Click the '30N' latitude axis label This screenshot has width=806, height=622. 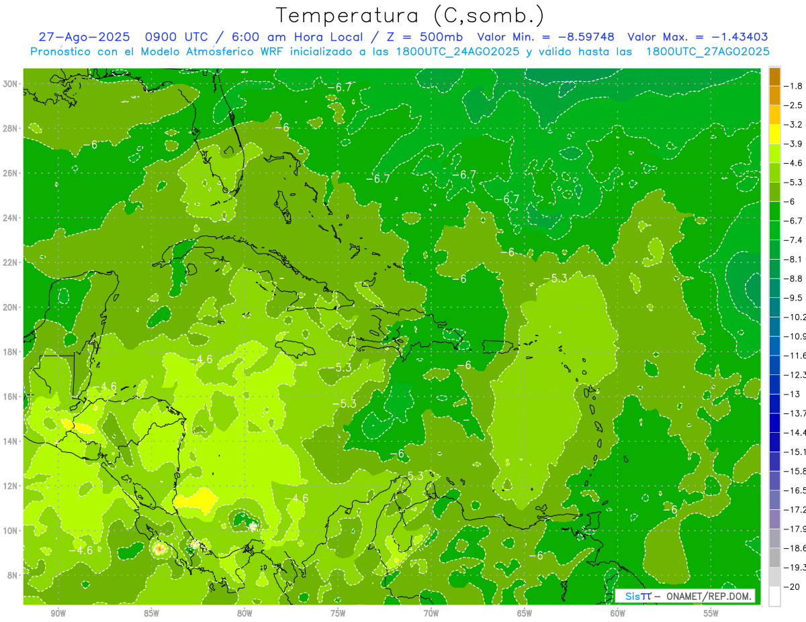[x=11, y=84]
